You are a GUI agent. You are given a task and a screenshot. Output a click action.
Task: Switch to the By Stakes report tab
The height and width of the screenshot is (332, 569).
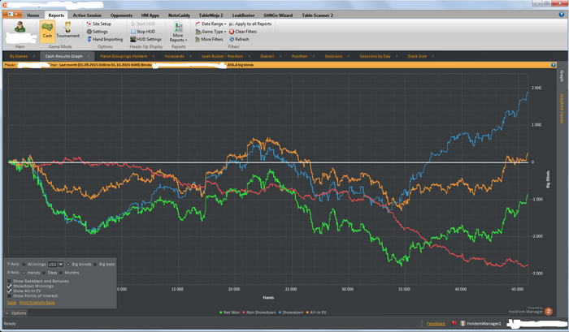click(x=19, y=56)
